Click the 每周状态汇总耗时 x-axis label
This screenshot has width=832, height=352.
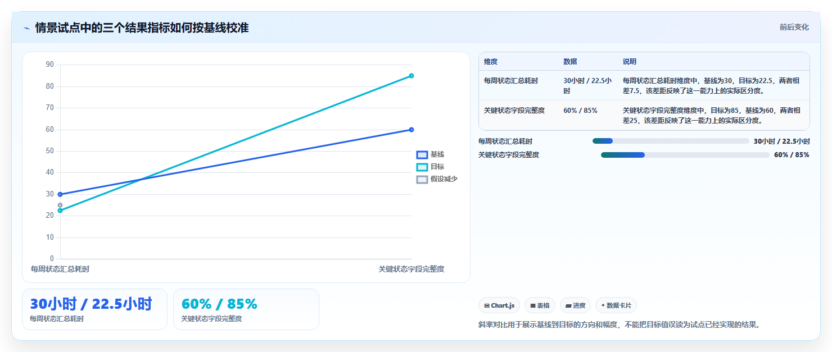pyautogui.click(x=60, y=269)
